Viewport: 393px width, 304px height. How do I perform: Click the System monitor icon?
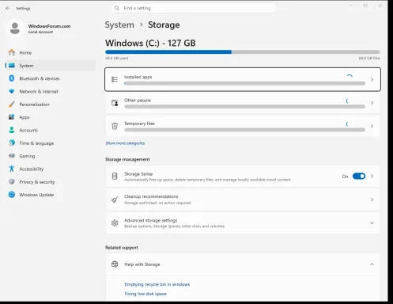[12, 66]
